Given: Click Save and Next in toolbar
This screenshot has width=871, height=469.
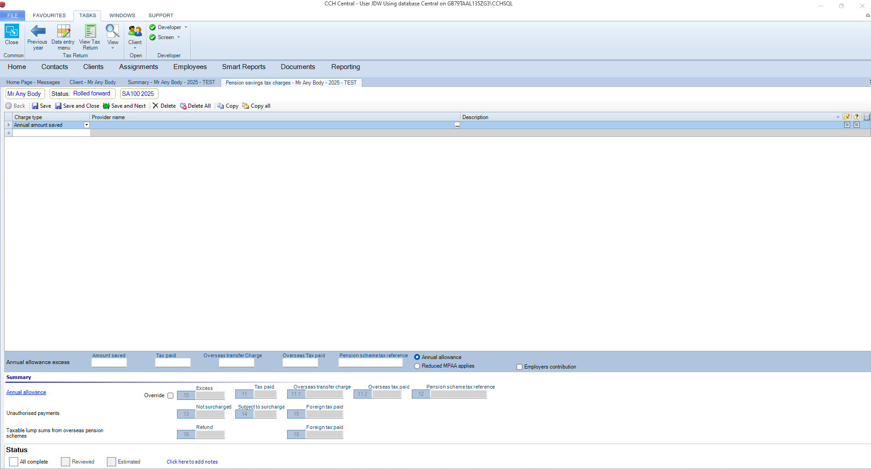Looking at the screenshot, I should pos(124,106).
